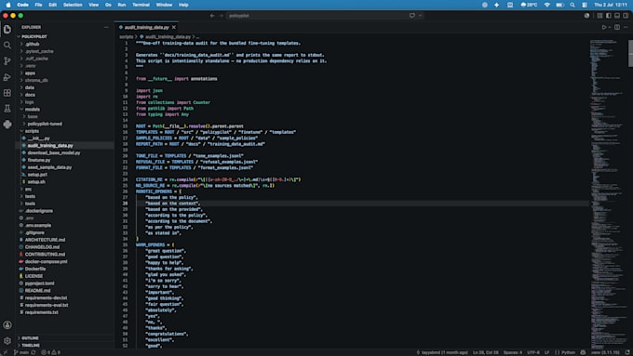The image size is (633, 356).
Task: Open the Source Control view
Action: tap(7, 60)
